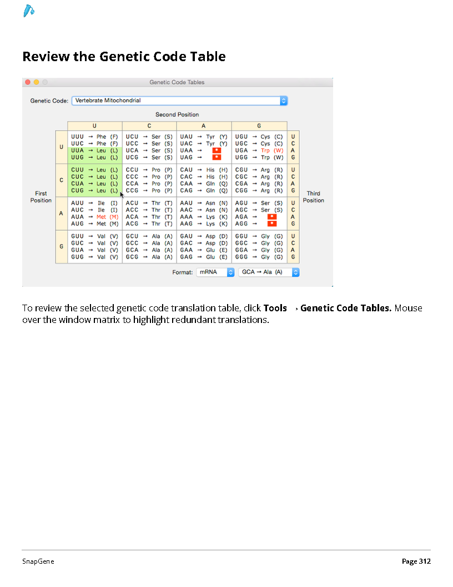The width and height of the screenshot is (453, 587).
Task: Click the First Position row header A
Action: pyautogui.click(x=61, y=213)
